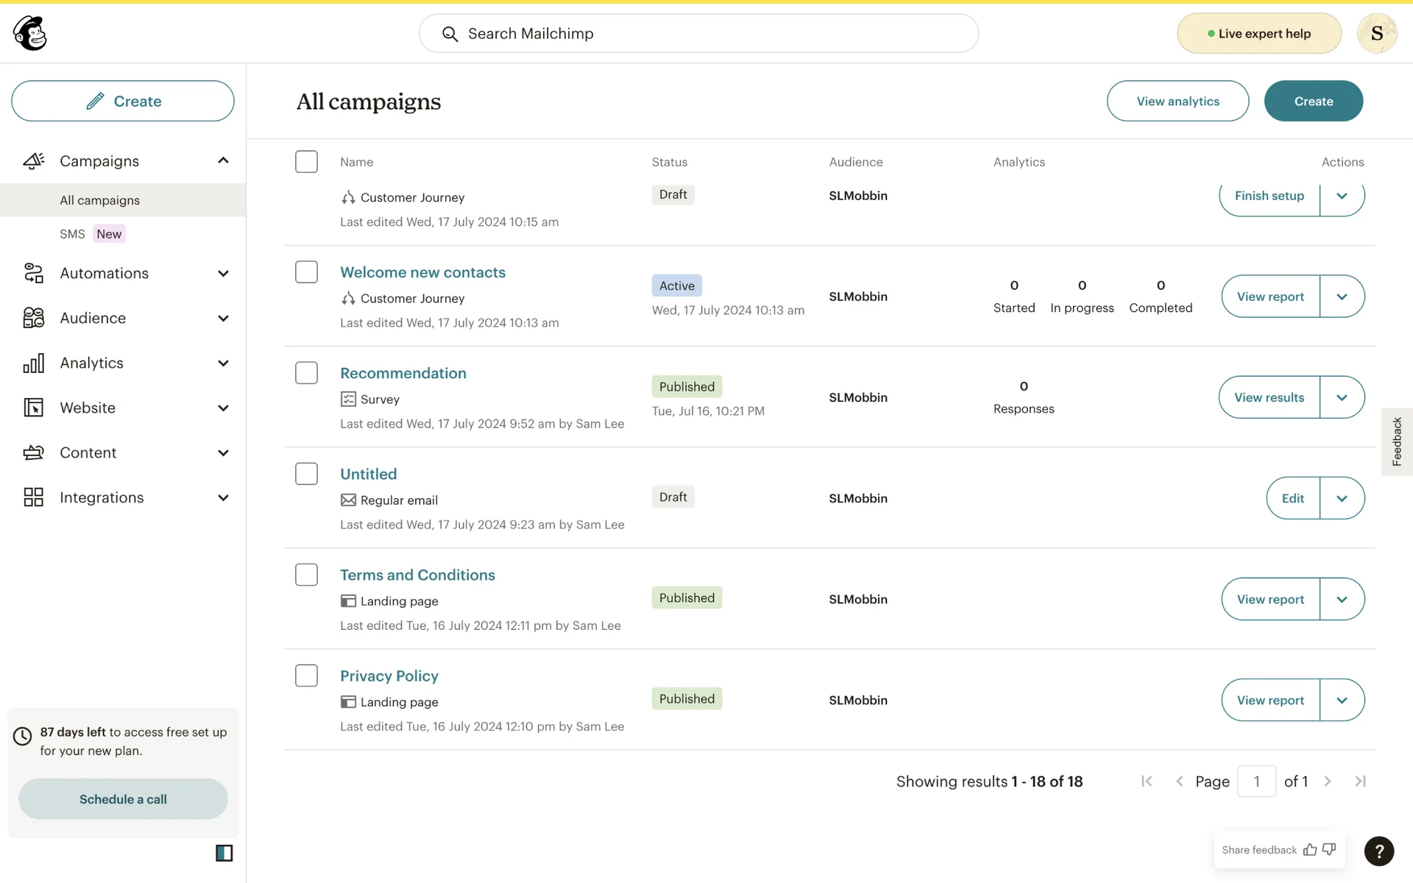1413x883 pixels.
Task: Tick the Recommendation survey checkbox
Action: [306, 373]
